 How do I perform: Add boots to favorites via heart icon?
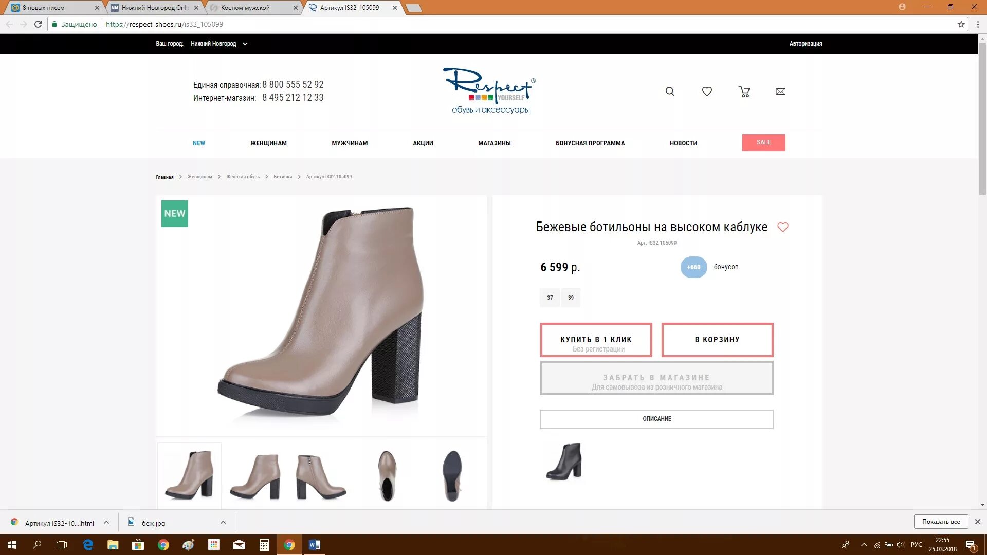[x=782, y=227]
